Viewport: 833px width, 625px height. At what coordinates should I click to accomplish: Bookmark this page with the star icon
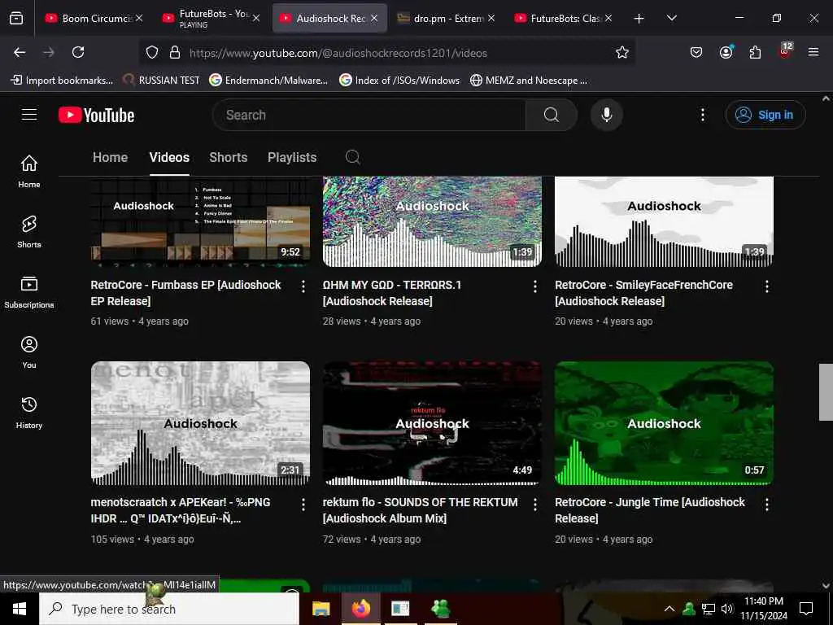(622, 52)
